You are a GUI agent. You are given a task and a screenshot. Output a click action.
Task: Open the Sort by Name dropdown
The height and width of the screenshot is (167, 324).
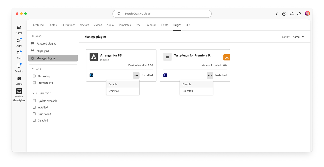[x=298, y=37]
